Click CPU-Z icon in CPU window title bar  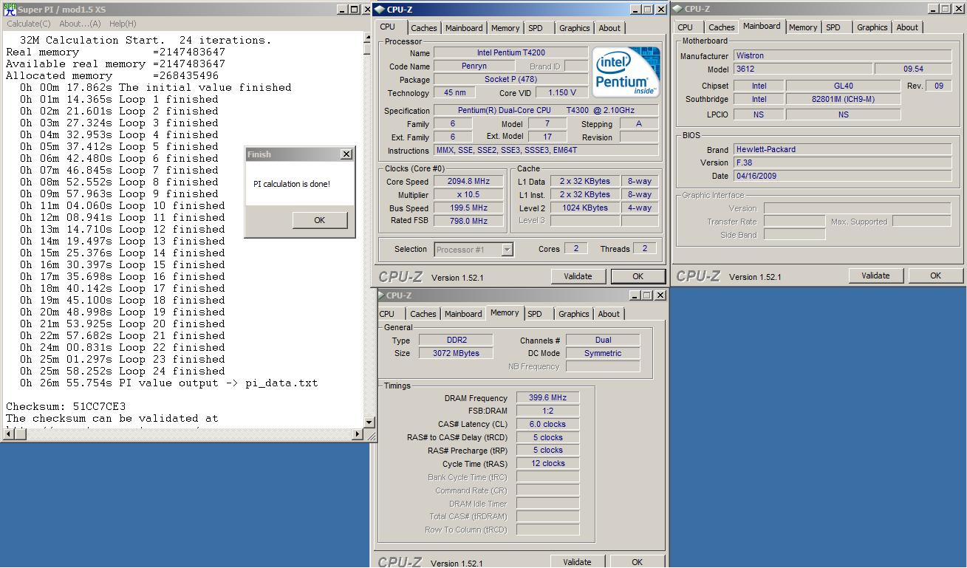point(380,10)
